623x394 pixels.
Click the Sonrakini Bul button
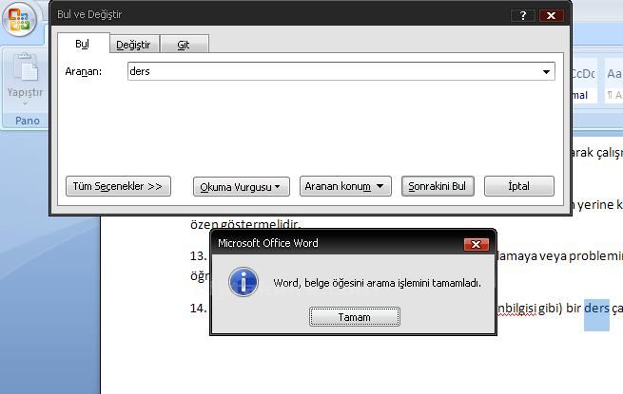(x=438, y=186)
